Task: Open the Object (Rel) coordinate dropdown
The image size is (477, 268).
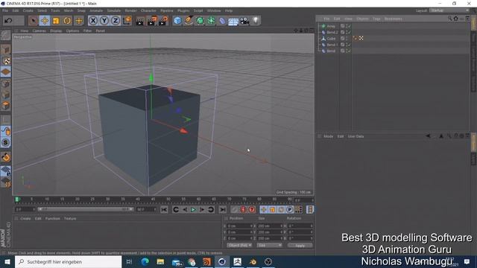Action: pos(239,245)
